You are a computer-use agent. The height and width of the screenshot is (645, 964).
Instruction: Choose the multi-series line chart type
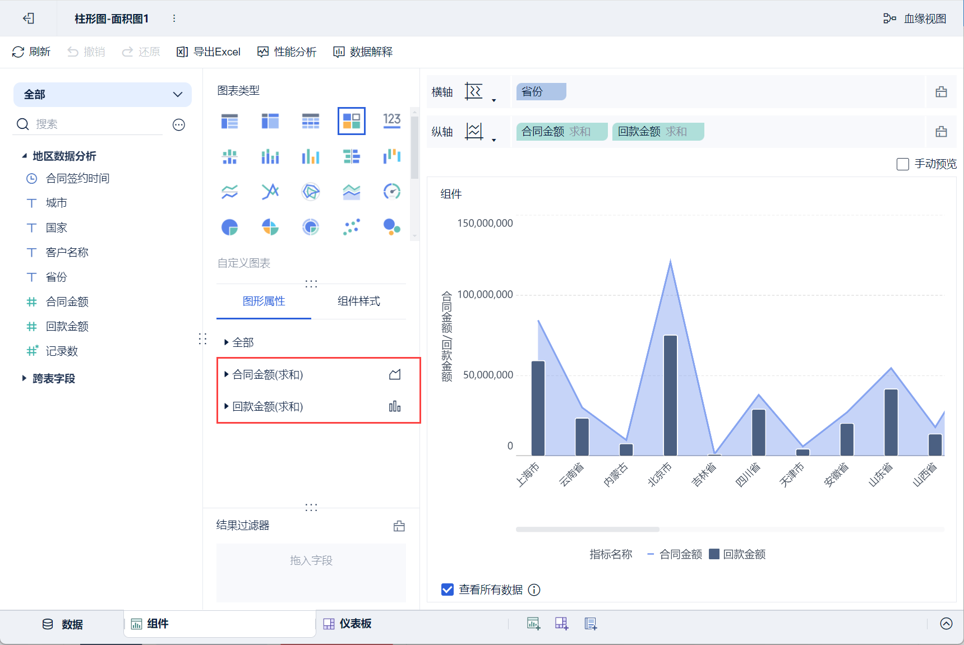pyautogui.click(x=270, y=192)
